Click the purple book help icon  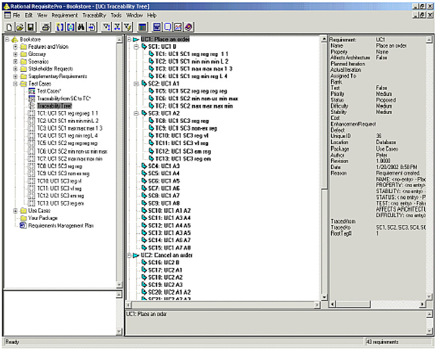coord(189,27)
